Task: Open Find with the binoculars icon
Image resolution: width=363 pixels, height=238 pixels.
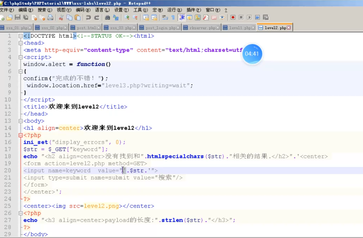Action: [x=107, y=17]
